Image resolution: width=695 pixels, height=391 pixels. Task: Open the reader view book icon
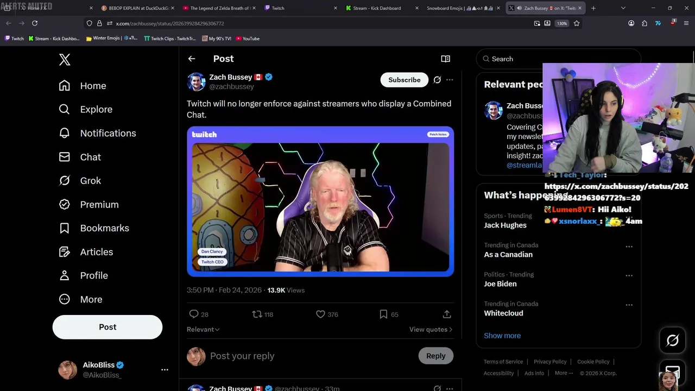click(445, 59)
